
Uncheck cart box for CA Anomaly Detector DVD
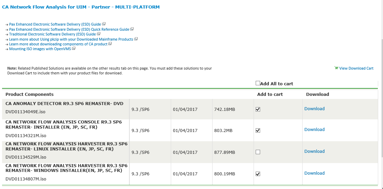click(258, 110)
